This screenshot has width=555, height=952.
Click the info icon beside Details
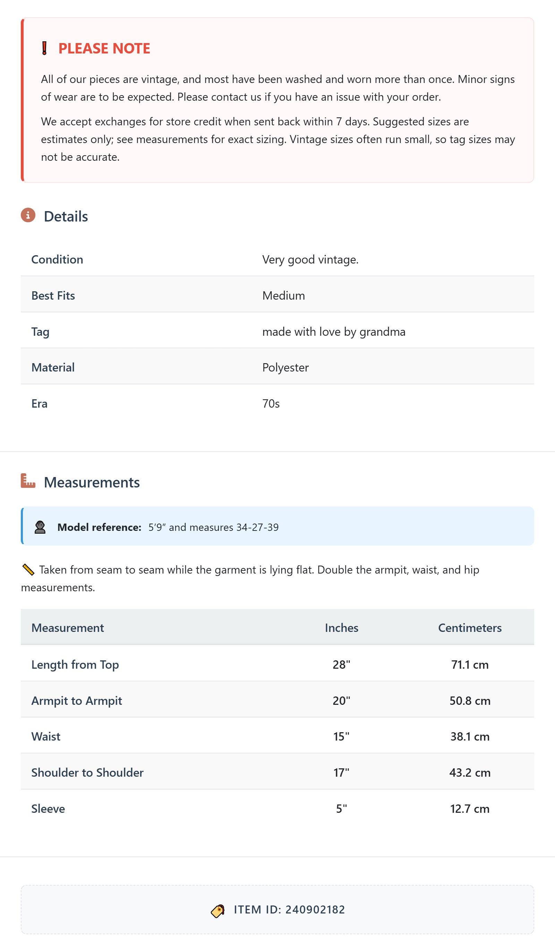[x=28, y=215]
